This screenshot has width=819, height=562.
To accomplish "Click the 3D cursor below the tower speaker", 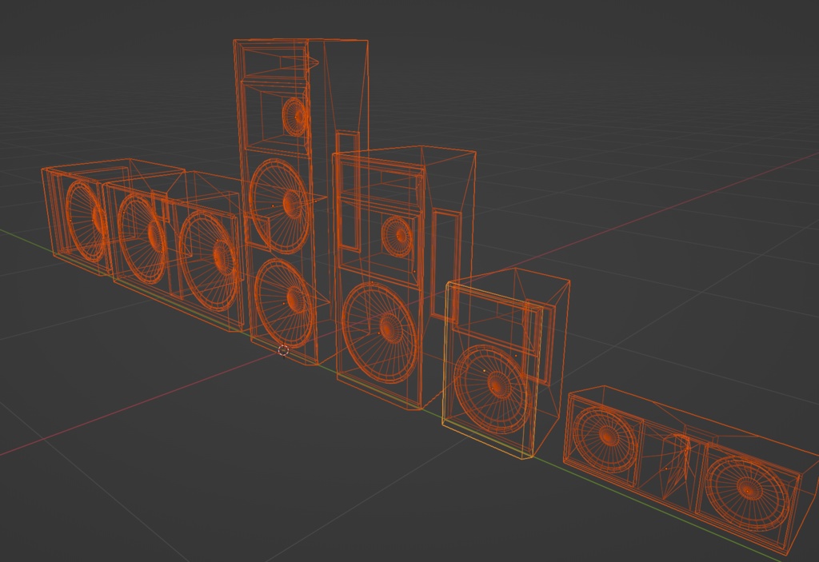I will pyautogui.click(x=284, y=349).
